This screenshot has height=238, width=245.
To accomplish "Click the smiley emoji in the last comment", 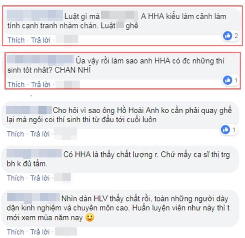I will 90,217.
